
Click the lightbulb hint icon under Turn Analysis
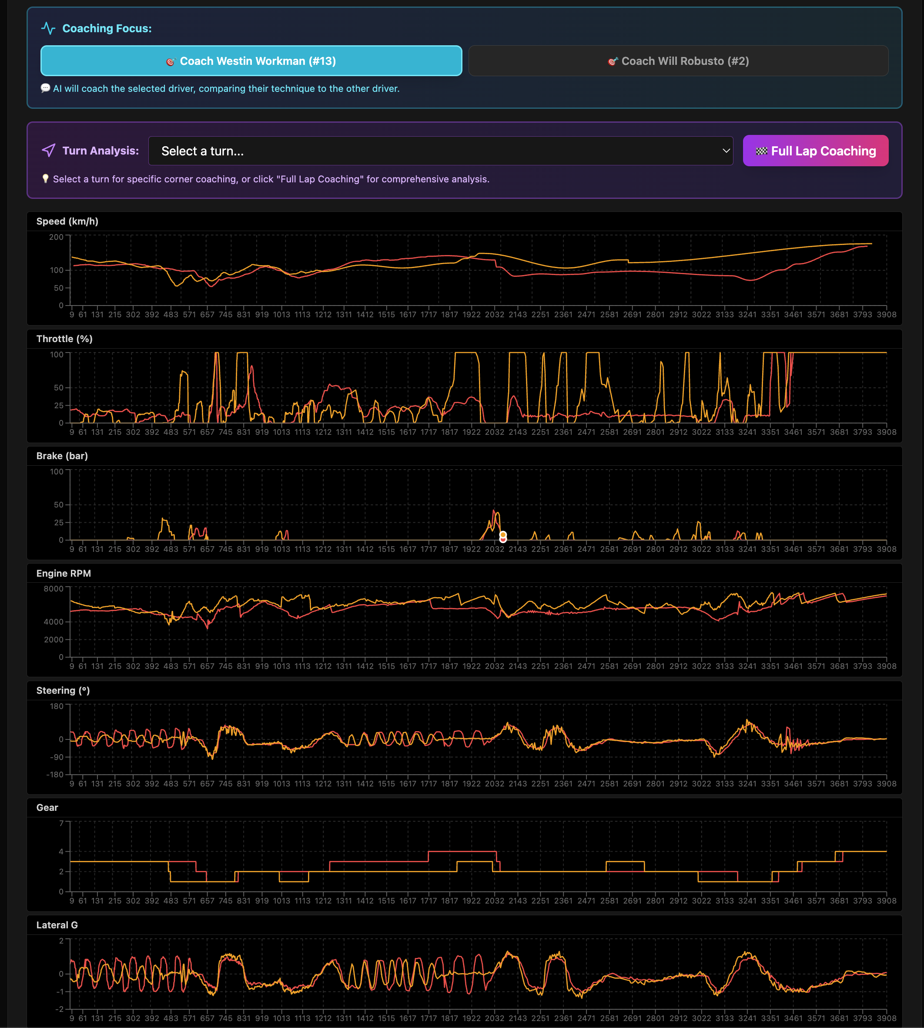(45, 179)
